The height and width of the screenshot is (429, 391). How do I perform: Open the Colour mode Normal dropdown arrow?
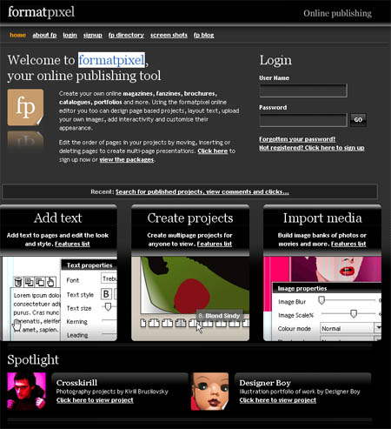click(378, 328)
